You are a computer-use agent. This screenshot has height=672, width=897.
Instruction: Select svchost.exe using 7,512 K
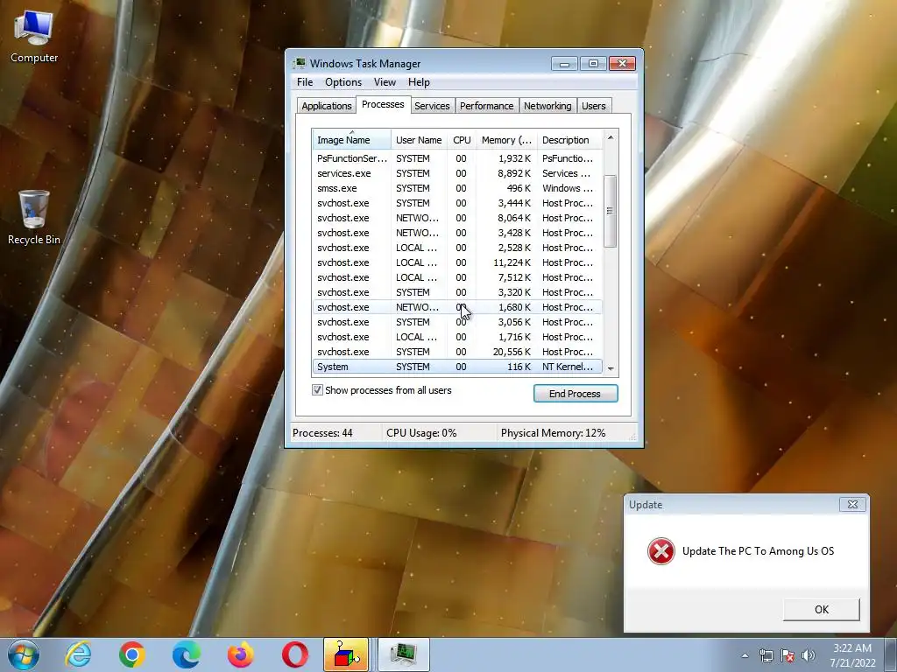click(457, 277)
